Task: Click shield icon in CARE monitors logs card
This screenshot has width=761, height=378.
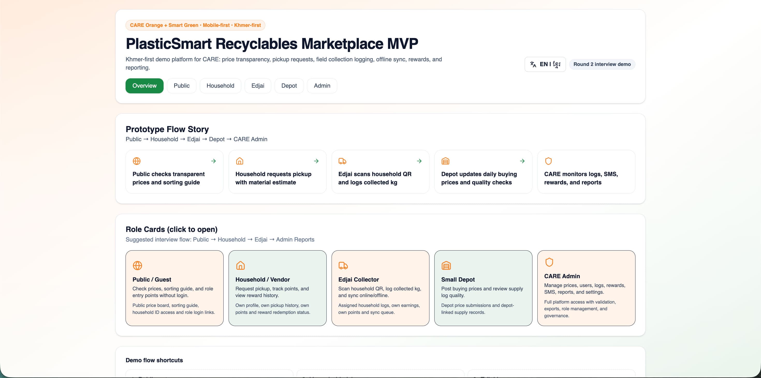Action: tap(548, 161)
